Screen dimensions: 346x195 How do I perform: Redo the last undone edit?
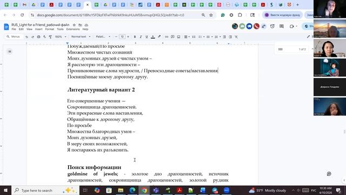(32, 37)
